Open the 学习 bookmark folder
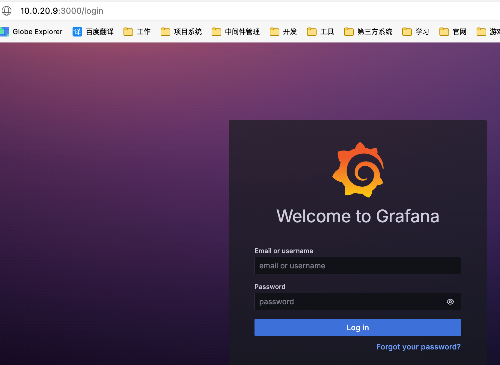Screen dimensions: 500x365 point(416,32)
